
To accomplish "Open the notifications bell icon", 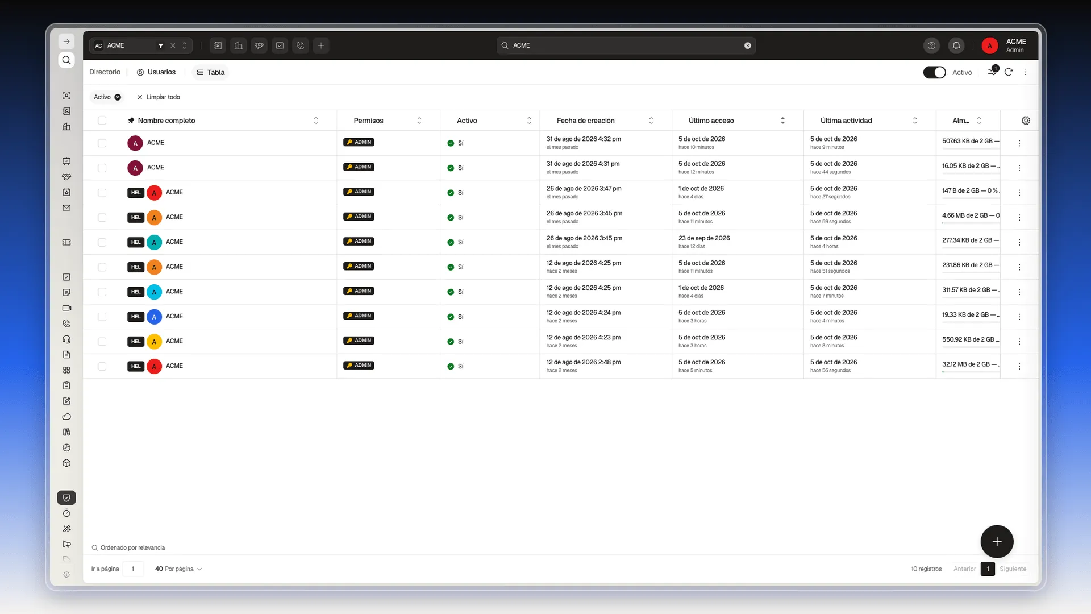I will coord(956,45).
